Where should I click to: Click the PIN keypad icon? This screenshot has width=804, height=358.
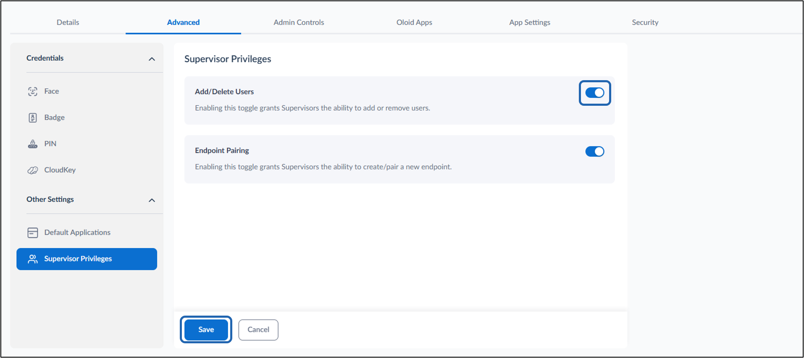click(x=33, y=144)
